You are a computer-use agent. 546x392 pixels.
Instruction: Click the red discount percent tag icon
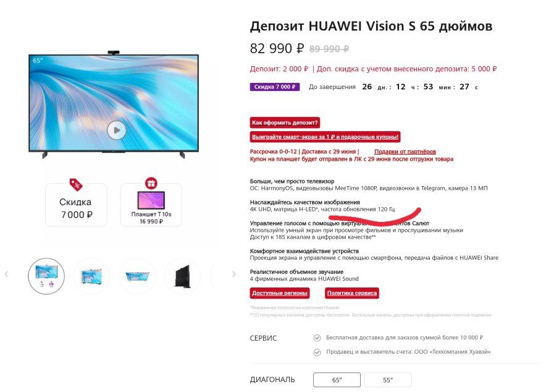(x=76, y=184)
